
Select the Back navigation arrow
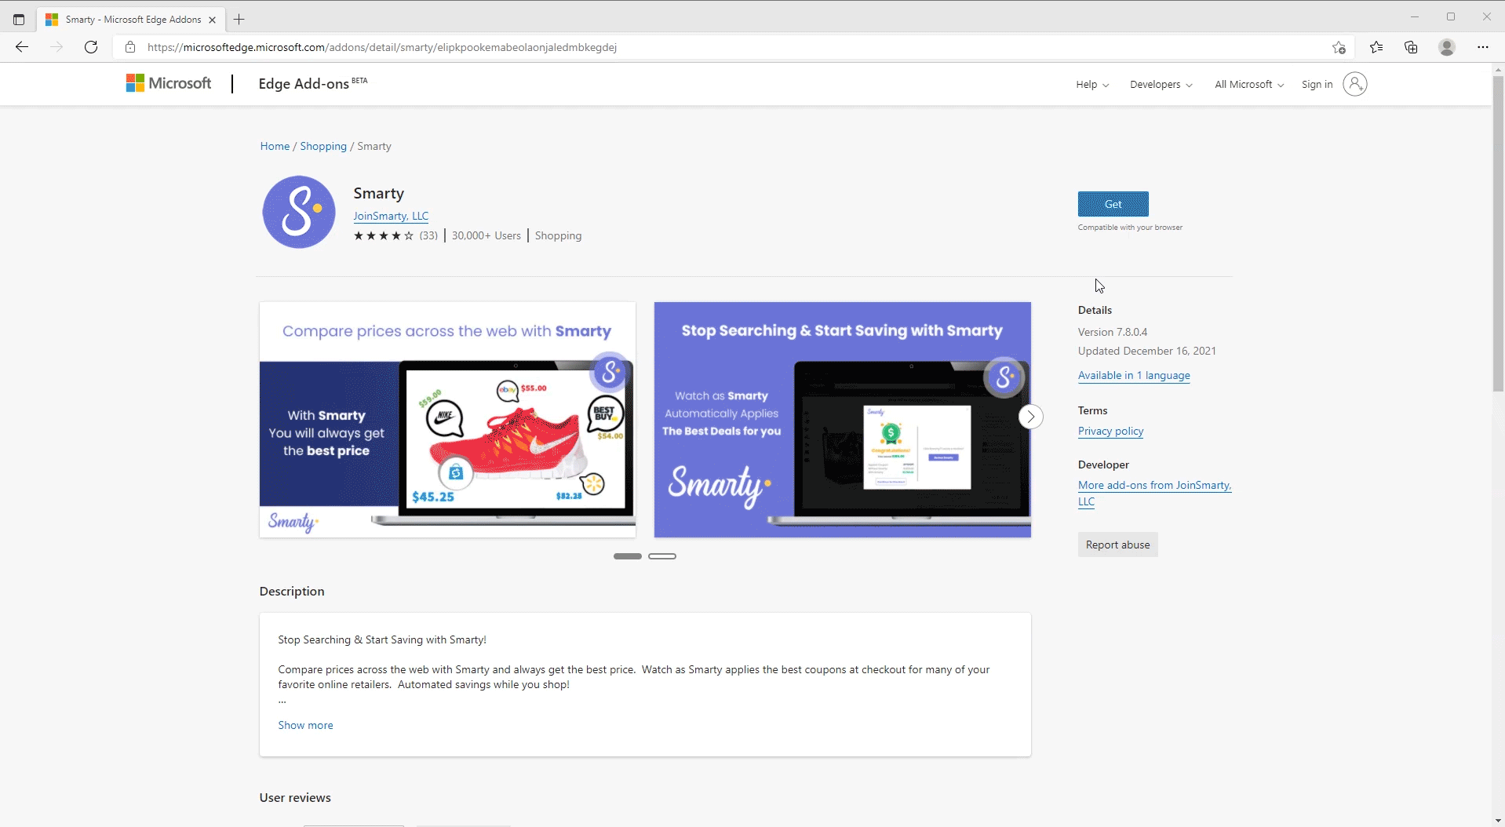(x=23, y=46)
